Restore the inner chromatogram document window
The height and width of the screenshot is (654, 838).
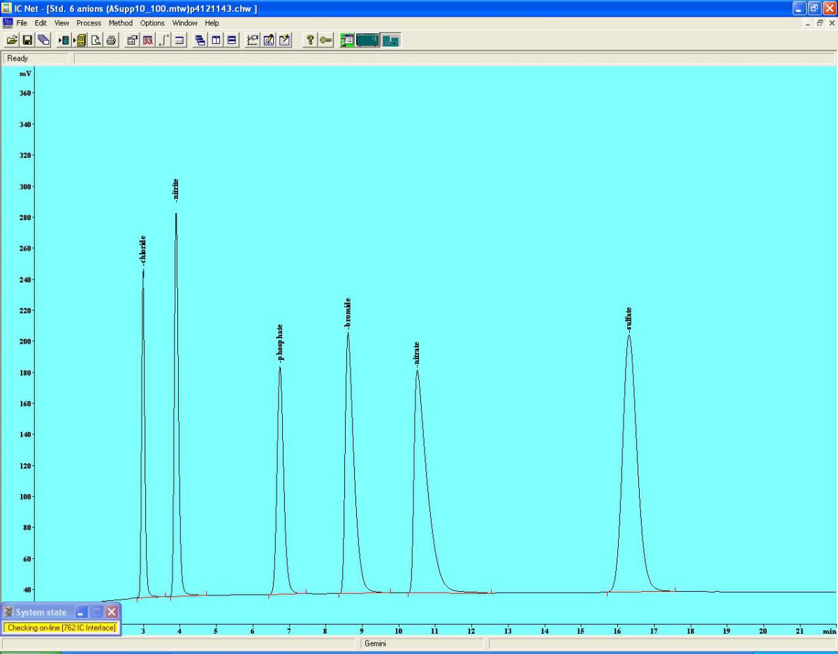pyautogui.click(x=820, y=23)
